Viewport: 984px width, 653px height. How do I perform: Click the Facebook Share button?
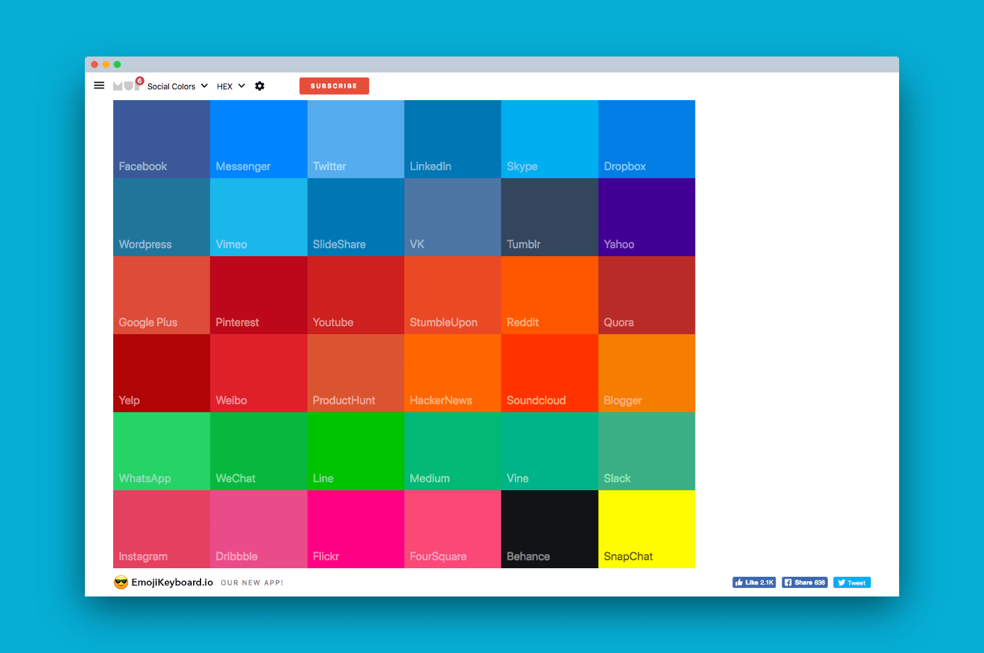[x=804, y=582]
